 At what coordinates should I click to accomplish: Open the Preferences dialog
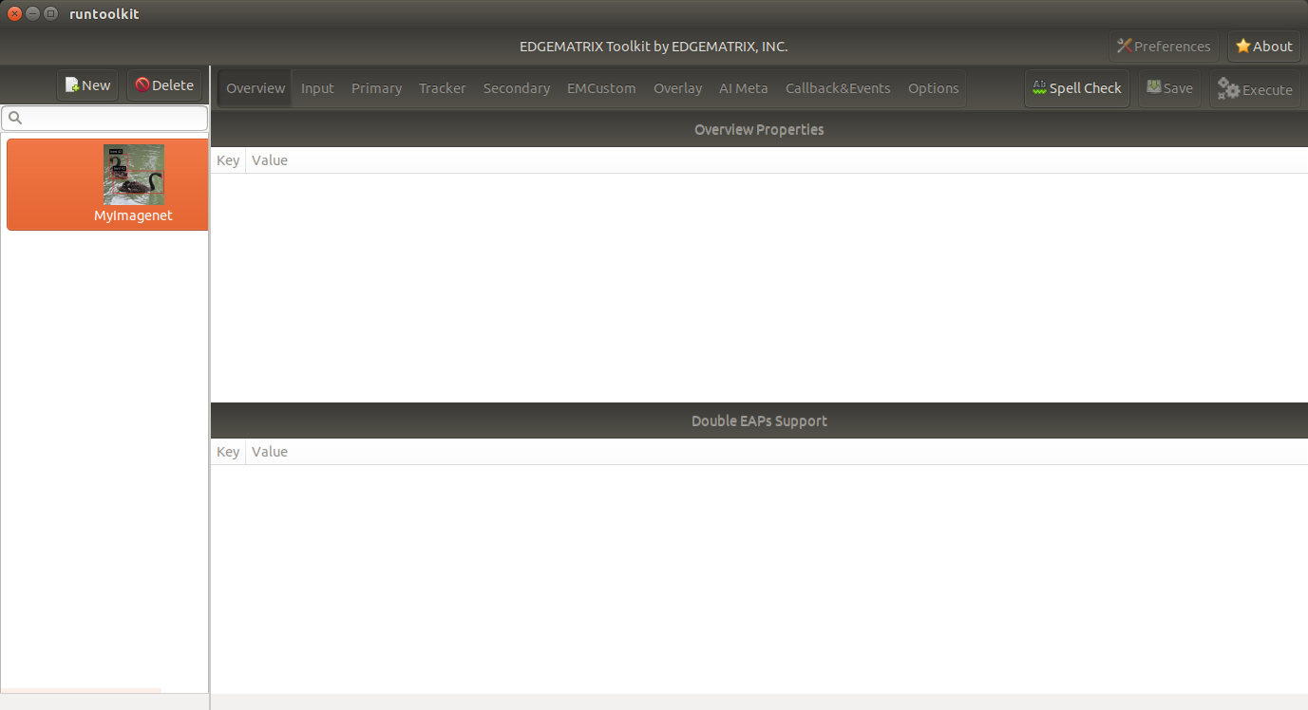tap(1164, 47)
